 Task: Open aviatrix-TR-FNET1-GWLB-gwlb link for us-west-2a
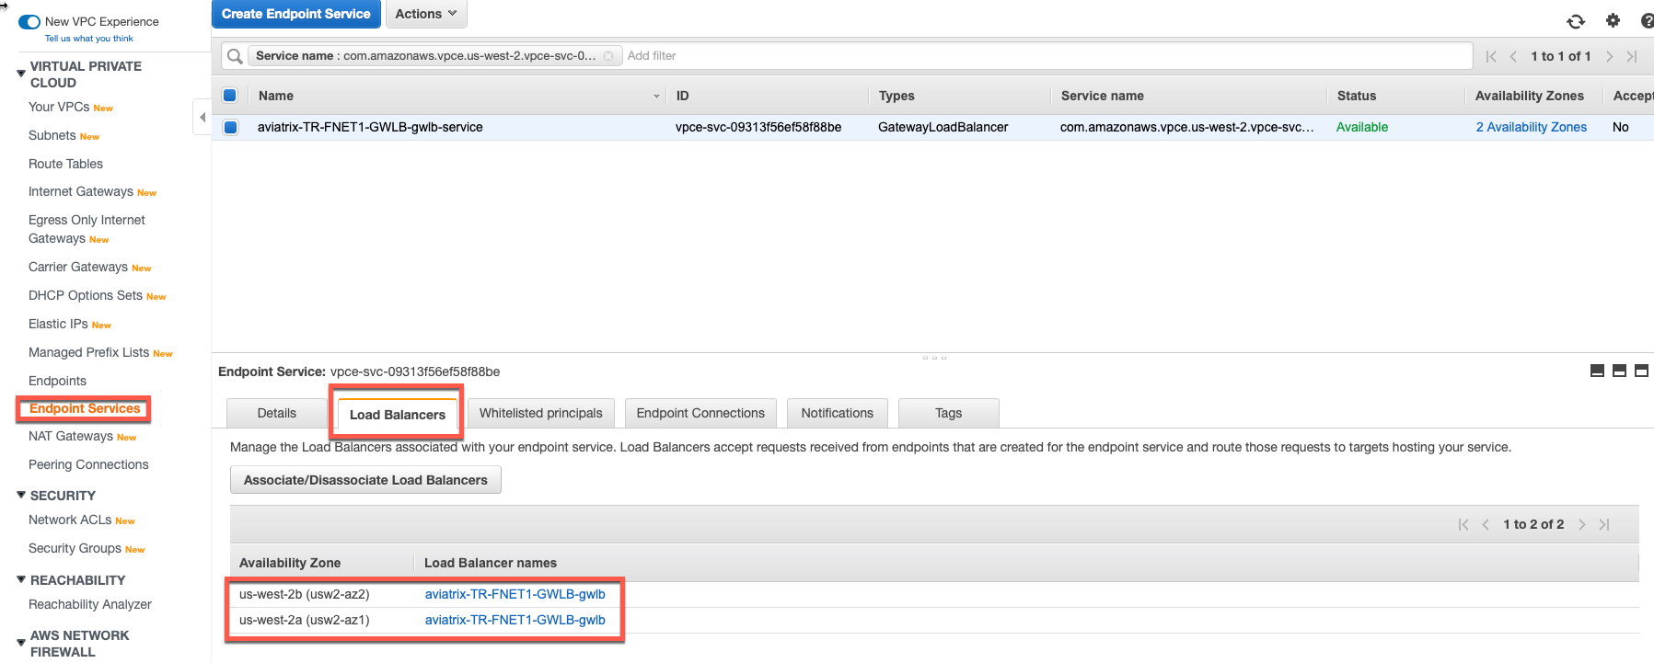coord(515,620)
